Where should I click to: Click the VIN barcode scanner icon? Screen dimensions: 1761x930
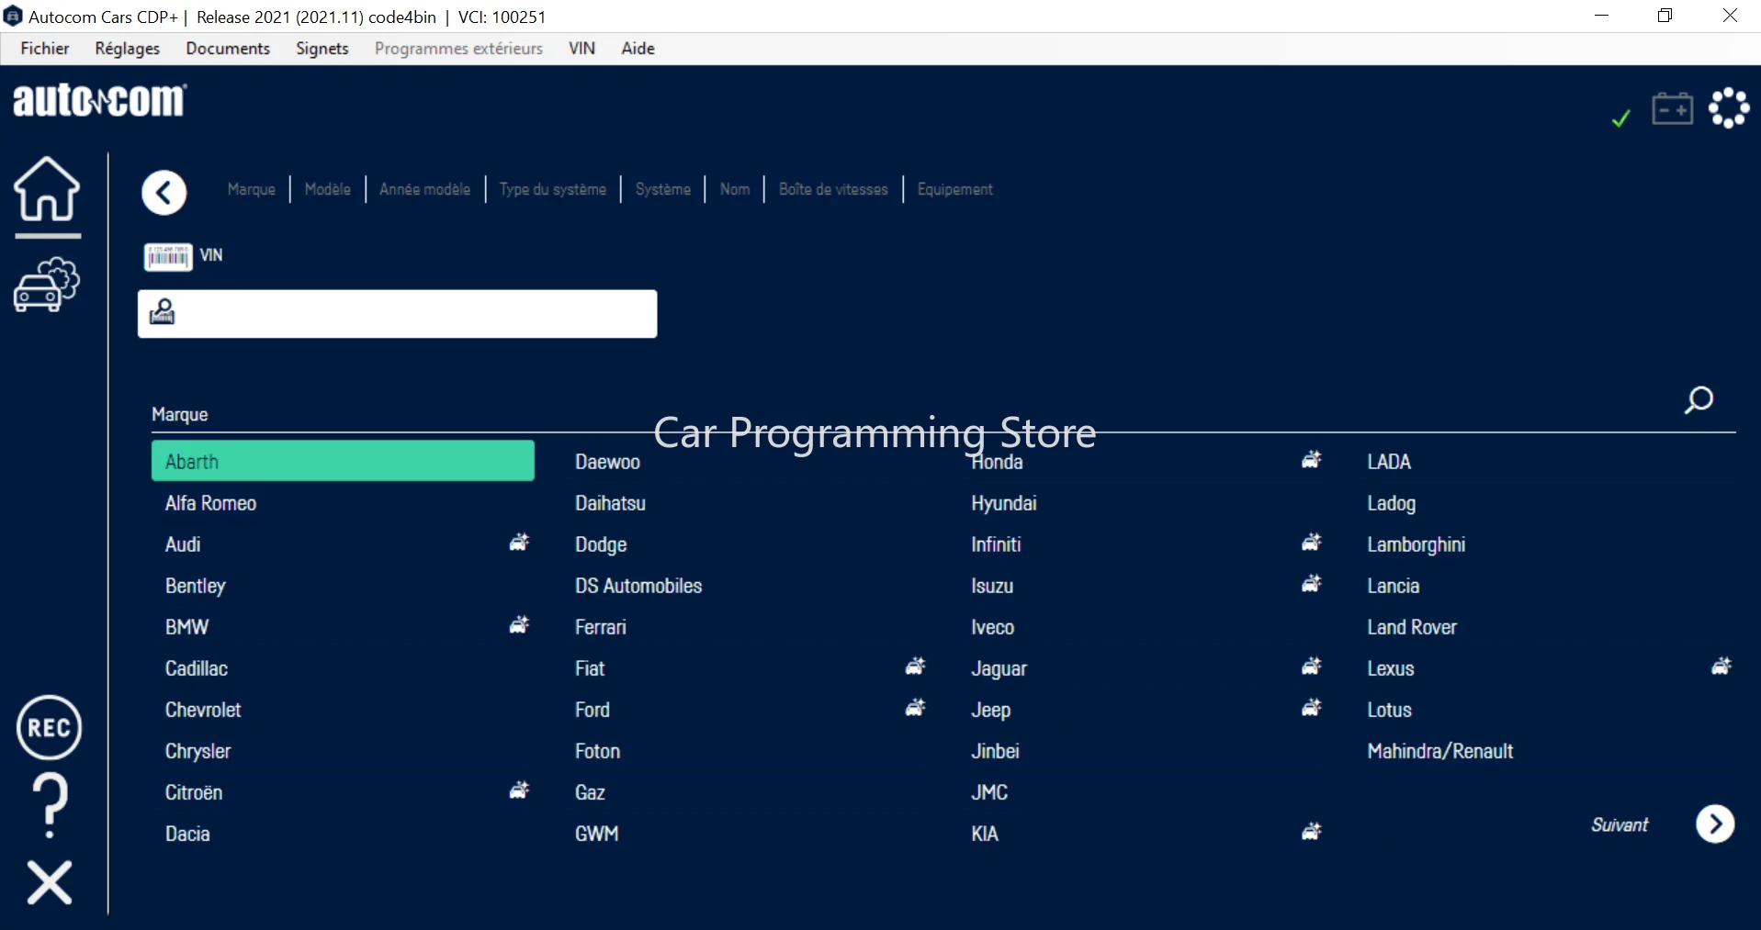(x=167, y=257)
